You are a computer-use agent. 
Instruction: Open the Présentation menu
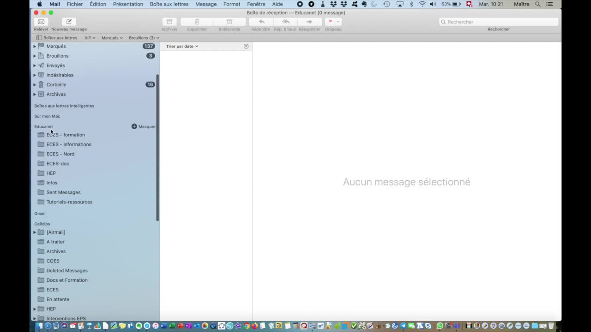click(128, 4)
